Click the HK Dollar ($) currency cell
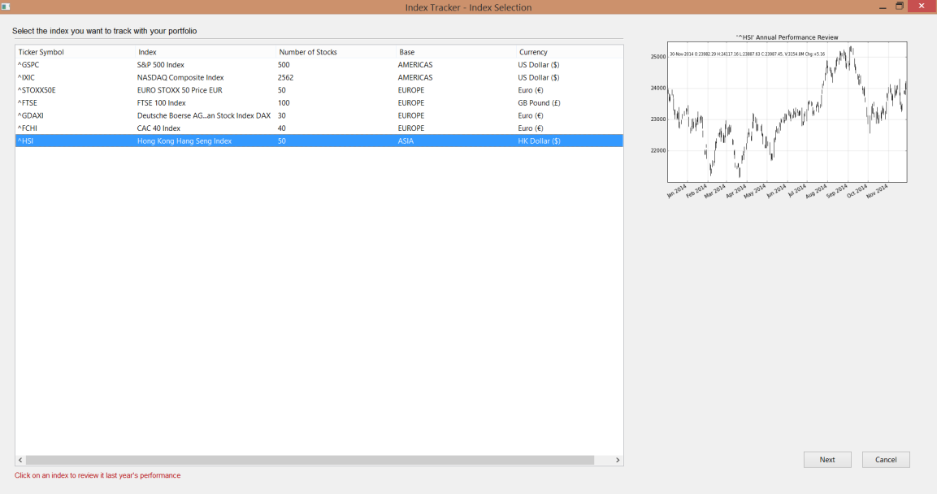This screenshot has height=494, width=937. pos(539,141)
